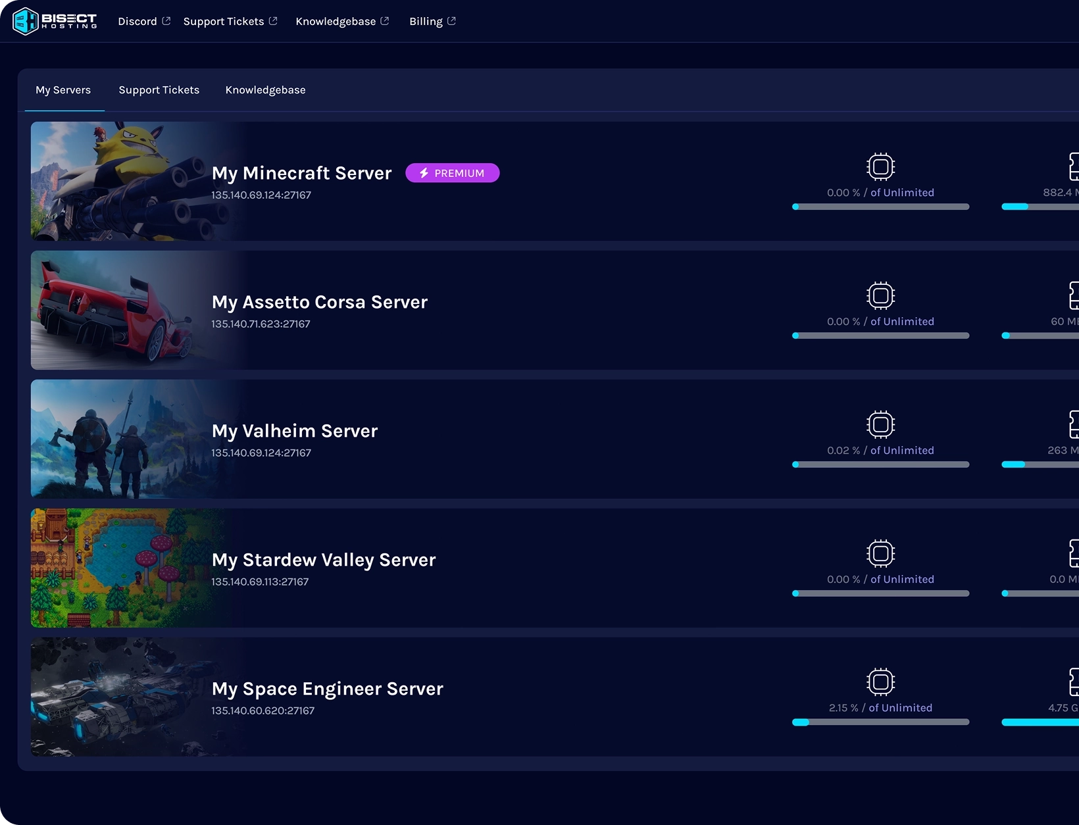This screenshot has width=1079, height=825.
Task: Open Support Tickets in the top navigation bar
Action: point(224,21)
